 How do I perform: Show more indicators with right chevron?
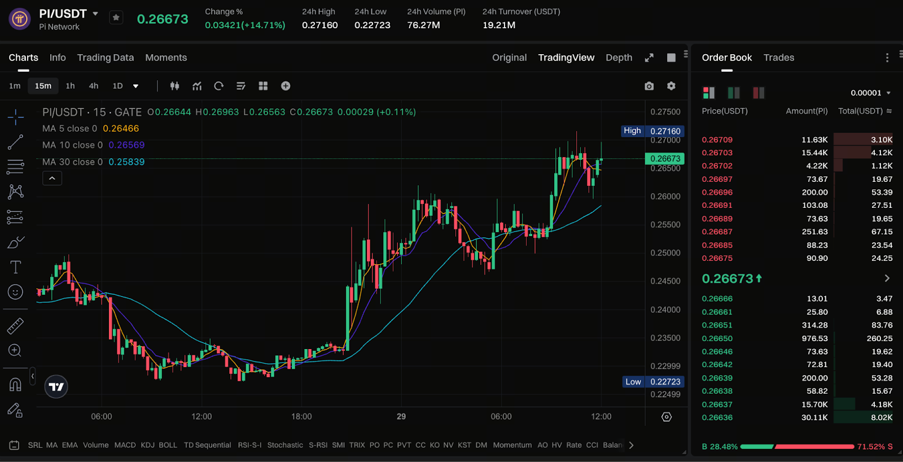point(631,445)
